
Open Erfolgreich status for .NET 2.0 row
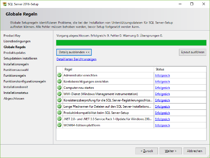point(163,119)
